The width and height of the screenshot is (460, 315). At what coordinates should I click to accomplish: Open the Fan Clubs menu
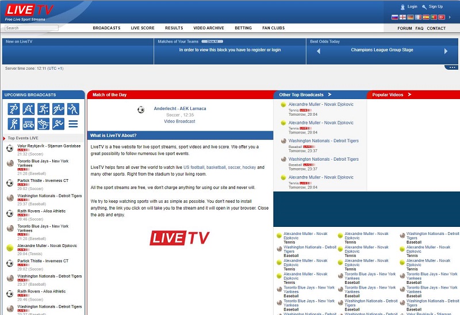click(274, 28)
